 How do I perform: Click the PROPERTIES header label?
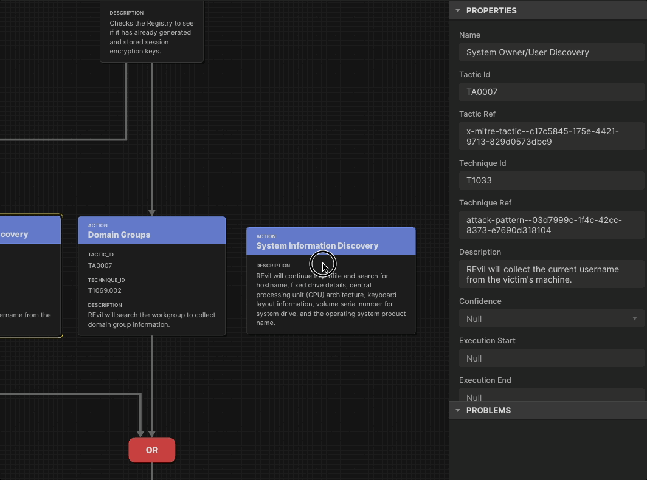click(x=491, y=10)
